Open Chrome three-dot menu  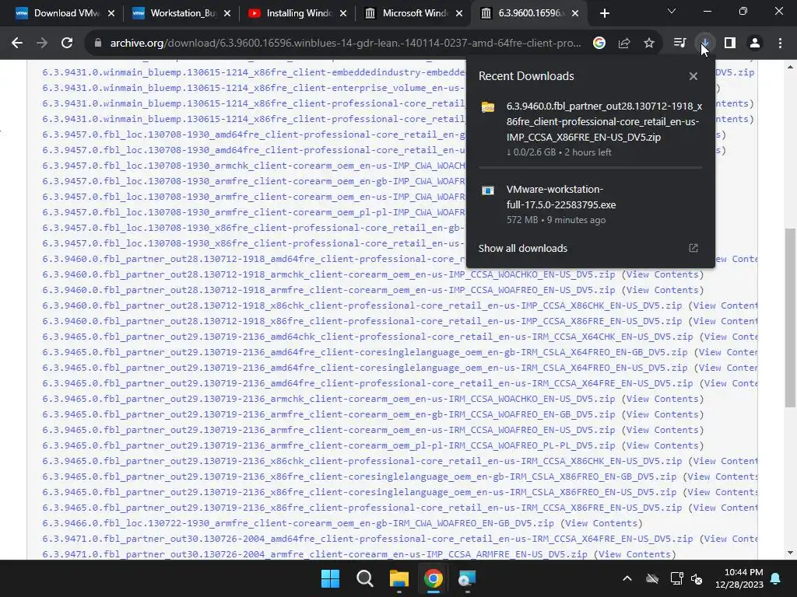(780, 44)
